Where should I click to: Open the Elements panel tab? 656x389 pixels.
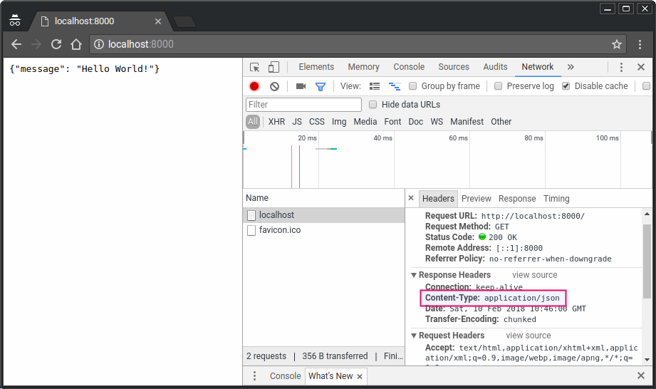point(316,67)
